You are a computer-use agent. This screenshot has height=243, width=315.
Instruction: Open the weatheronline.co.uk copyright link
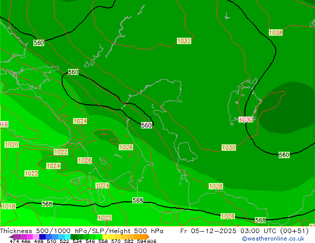pos(273,239)
